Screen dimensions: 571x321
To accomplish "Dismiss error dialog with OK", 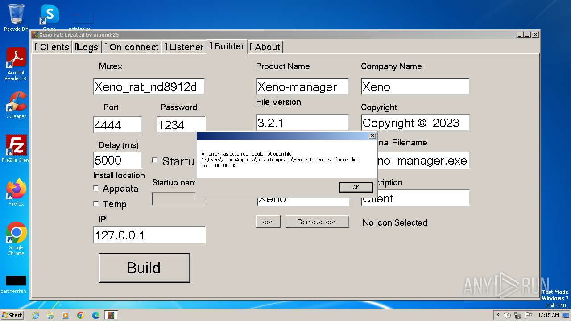I will click(356, 187).
